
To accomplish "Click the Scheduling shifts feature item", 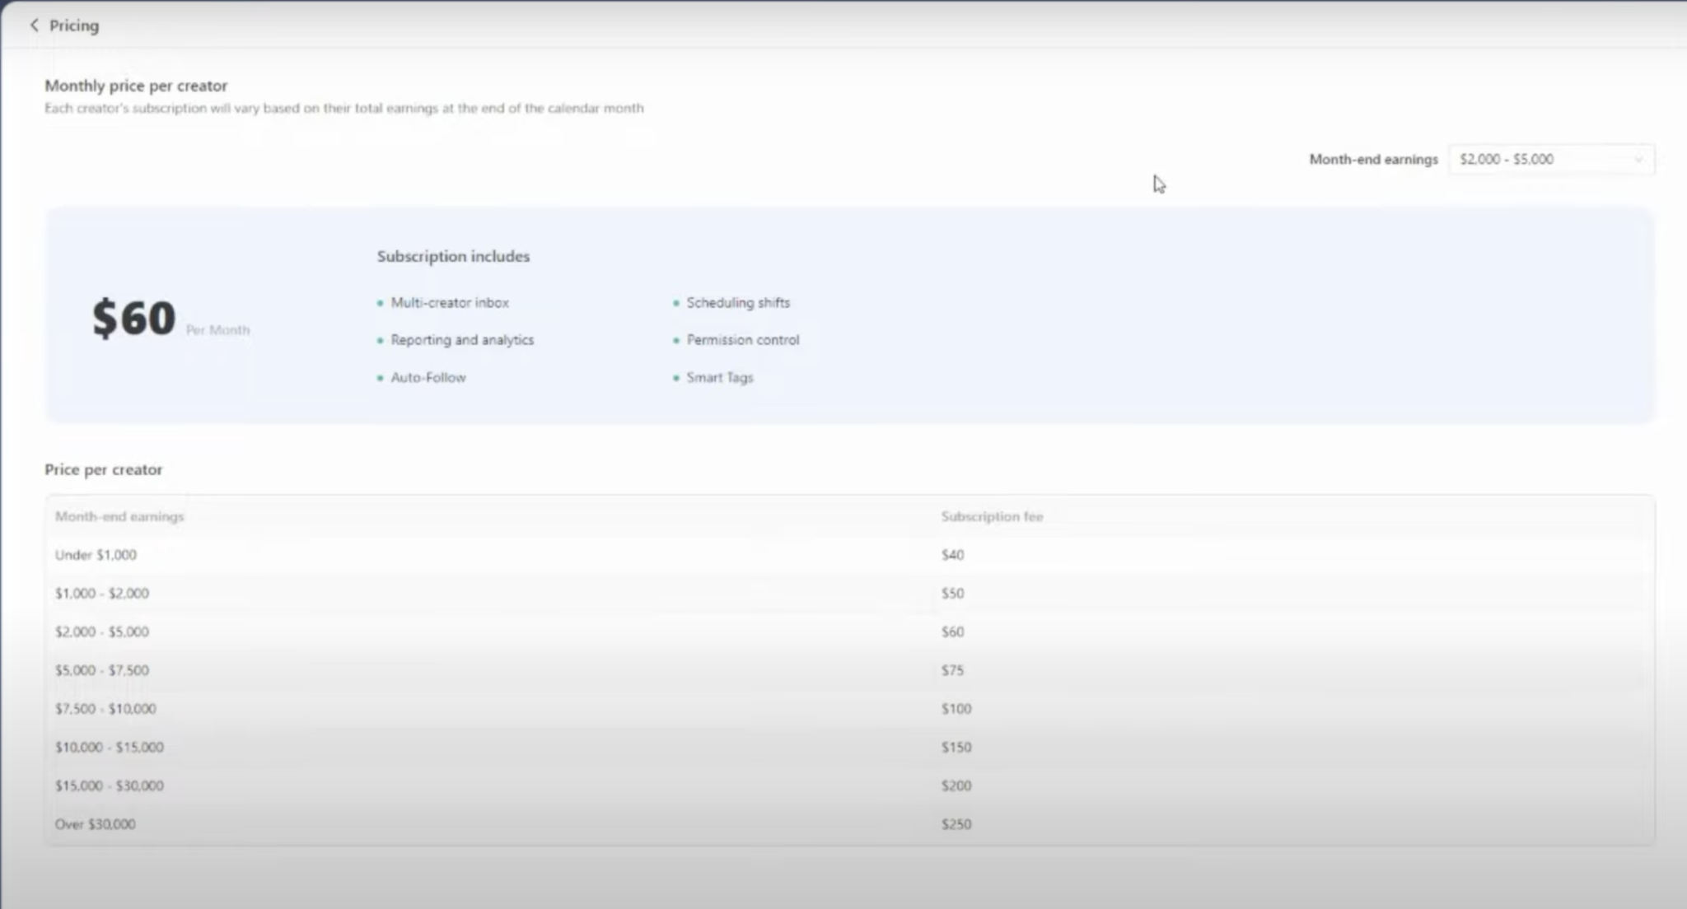I will pyautogui.click(x=738, y=303).
